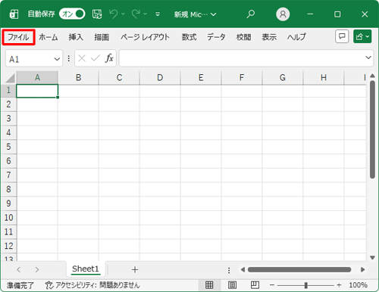379x292 pixels.
Task: Expand the formula bar with the chevron
Action: (368, 57)
